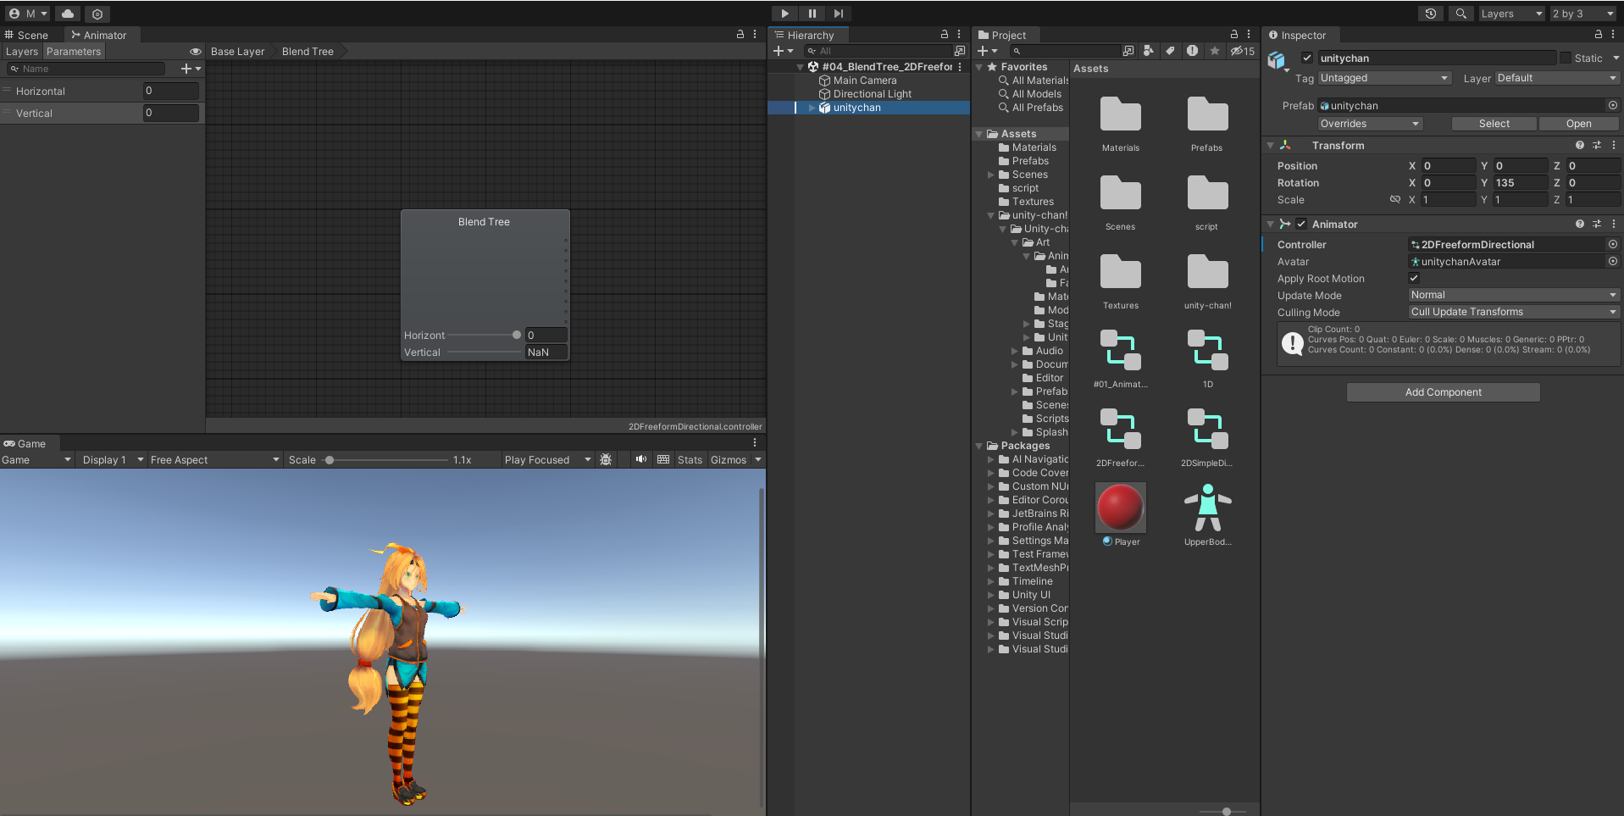Toggle the frame debugger bug icon

(x=606, y=459)
